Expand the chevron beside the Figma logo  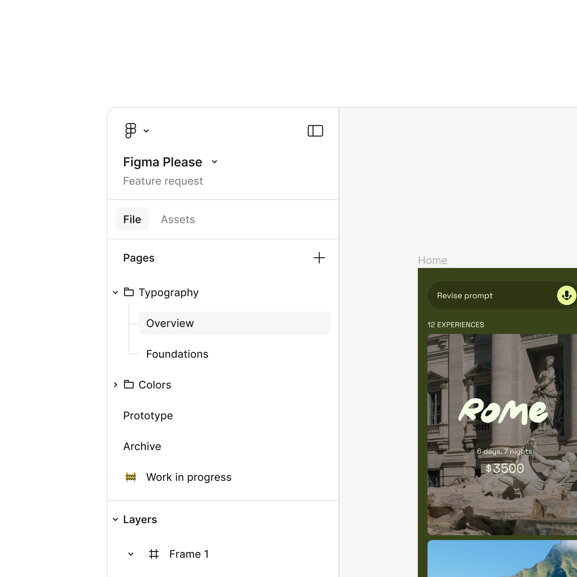(x=146, y=131)
